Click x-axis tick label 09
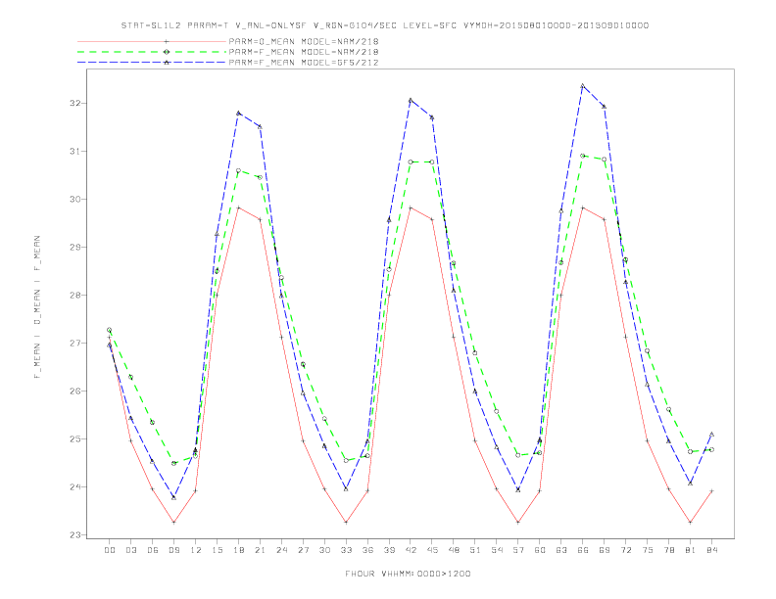 [174, 550]
